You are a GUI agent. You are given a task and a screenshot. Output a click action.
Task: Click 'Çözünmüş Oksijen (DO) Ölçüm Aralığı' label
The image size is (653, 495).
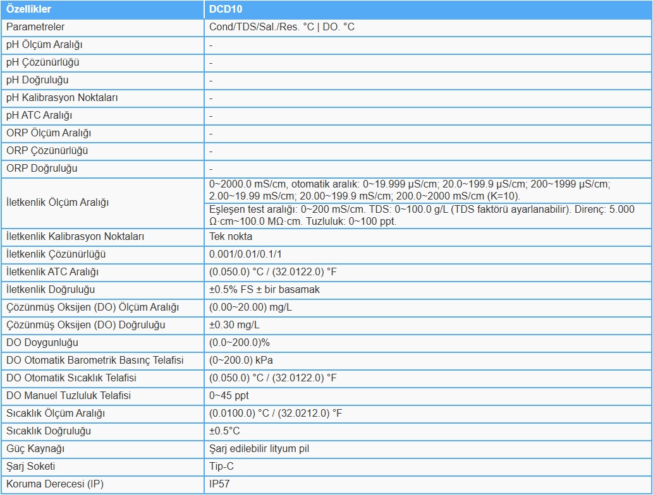tap(92, 307)
